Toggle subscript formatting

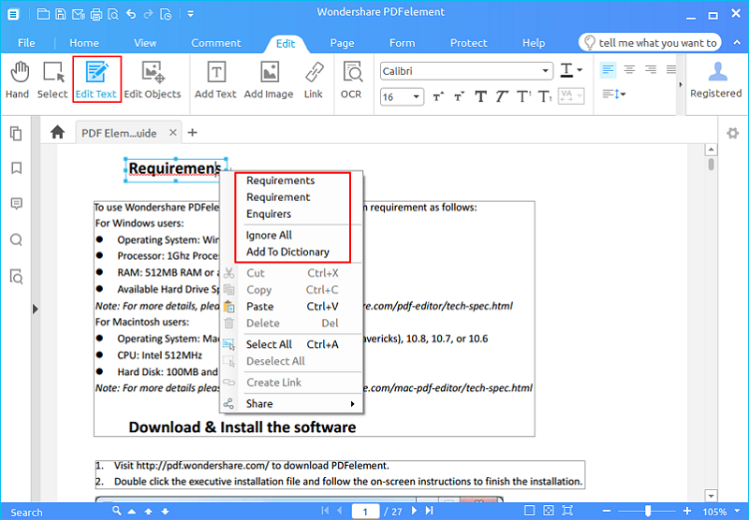click(x=545, y=97)
